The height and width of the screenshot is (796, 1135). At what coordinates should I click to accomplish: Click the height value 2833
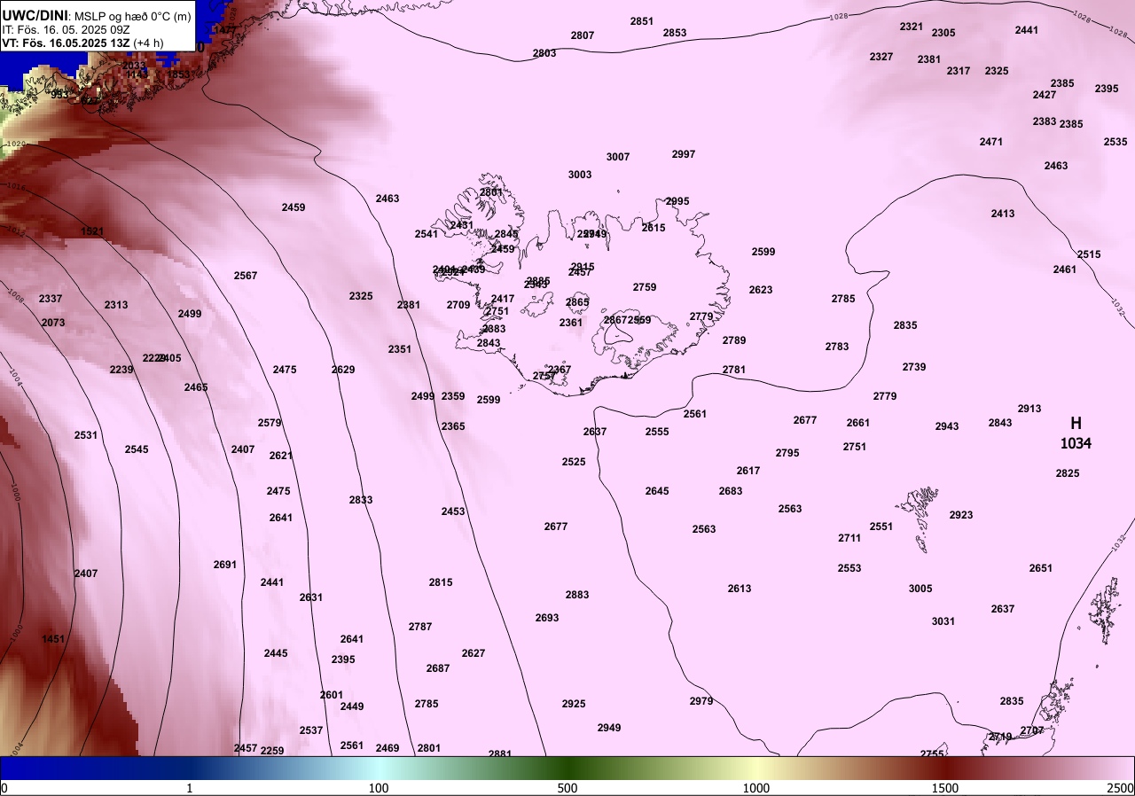click(x=361, y=500)
